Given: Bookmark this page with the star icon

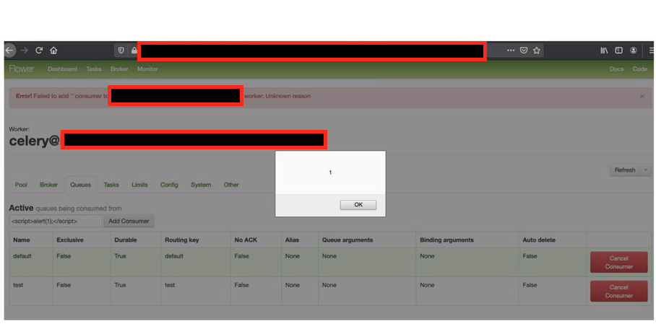Looking at the screenshot, I should [x=537, y=51].
